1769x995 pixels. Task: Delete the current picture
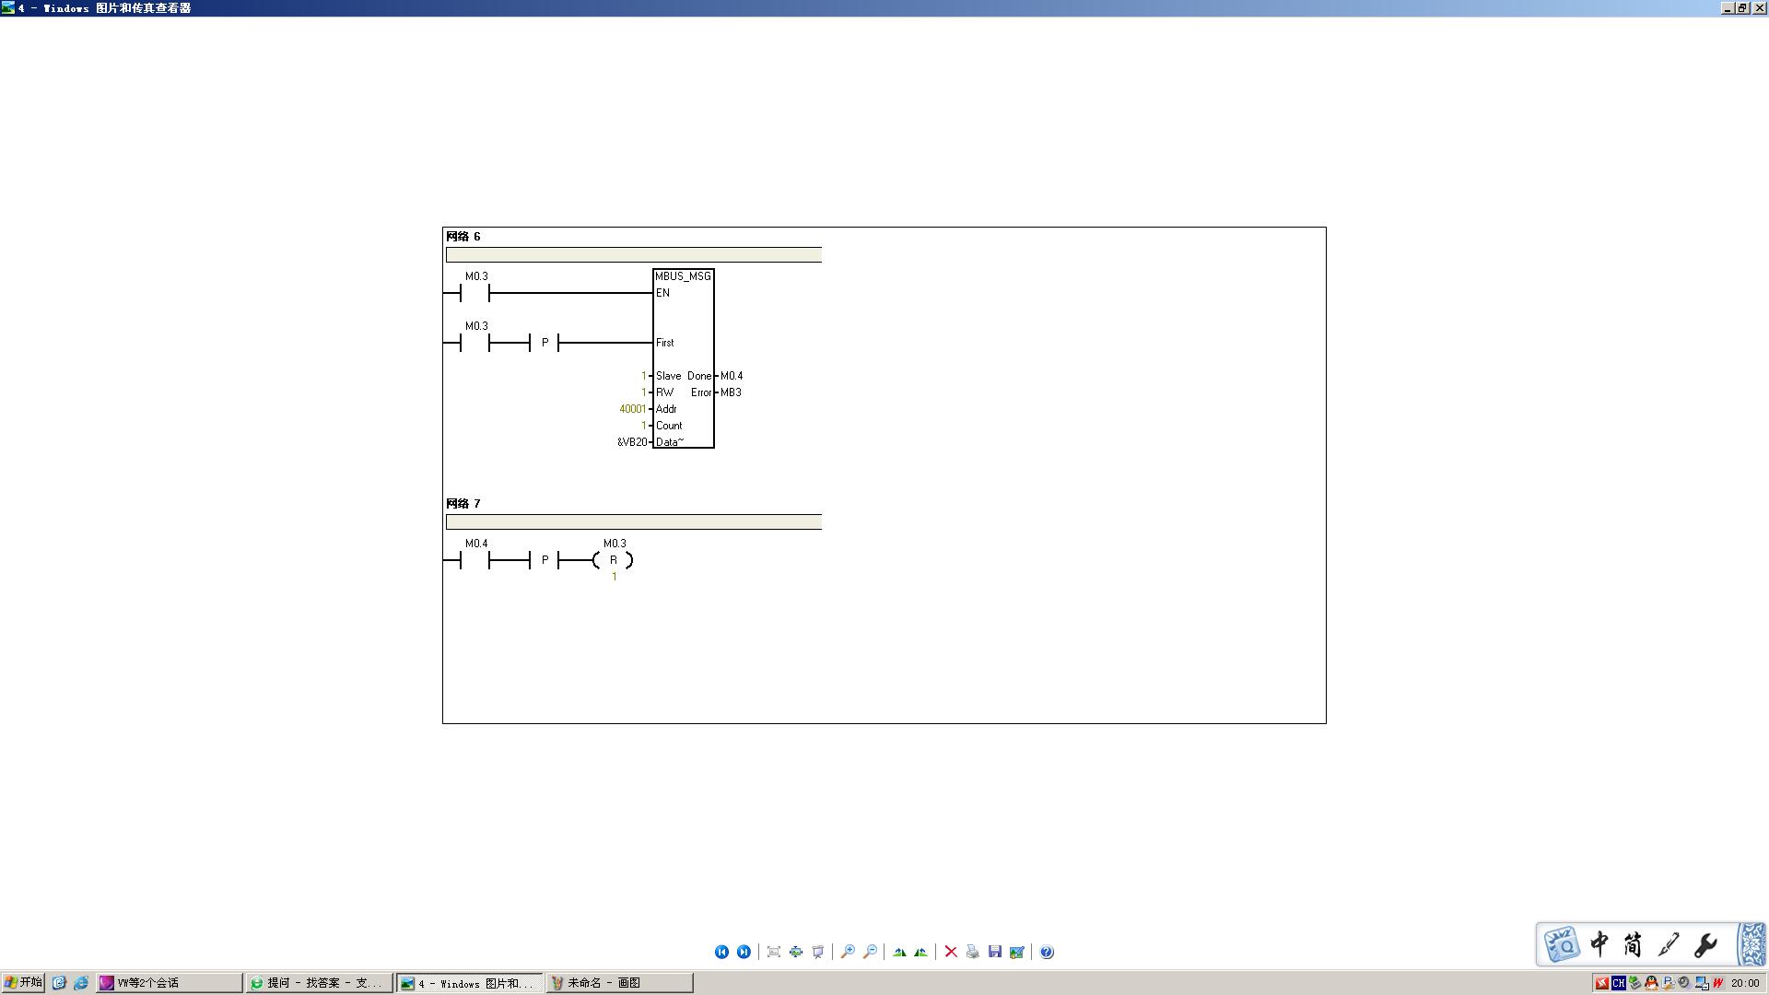point(951,952)
